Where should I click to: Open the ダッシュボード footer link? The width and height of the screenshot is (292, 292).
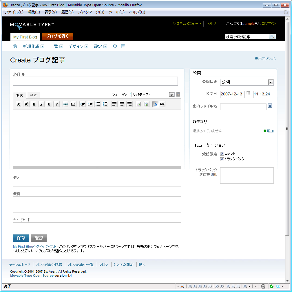20,265
